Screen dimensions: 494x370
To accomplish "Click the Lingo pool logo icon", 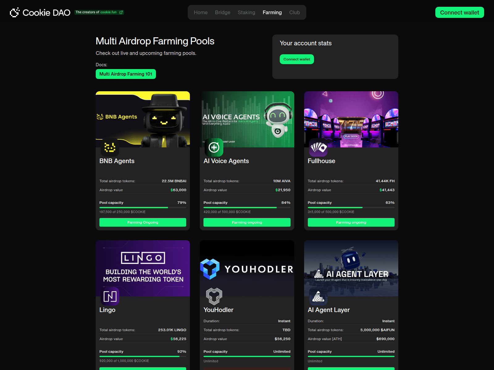I will coord(109,297).
